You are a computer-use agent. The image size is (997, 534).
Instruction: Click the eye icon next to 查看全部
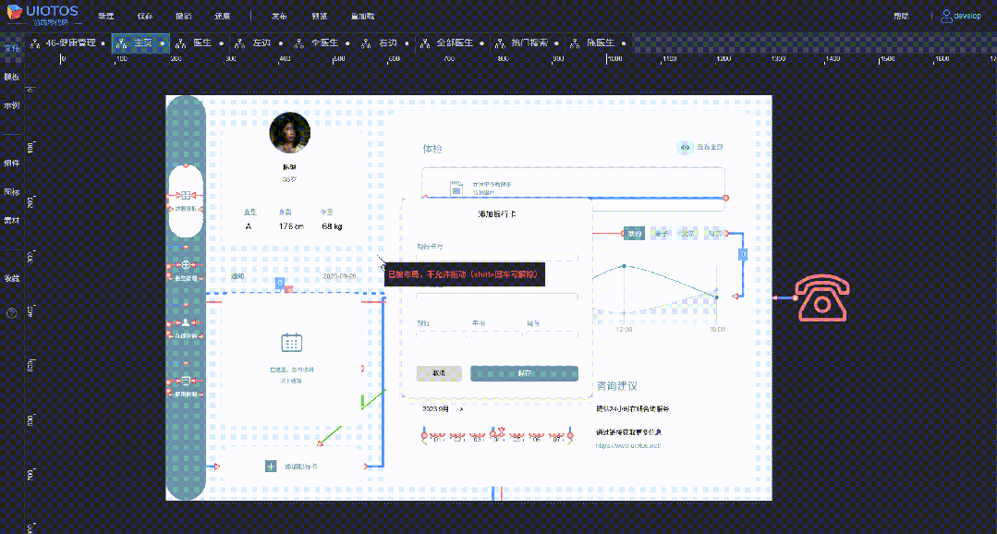686,147
